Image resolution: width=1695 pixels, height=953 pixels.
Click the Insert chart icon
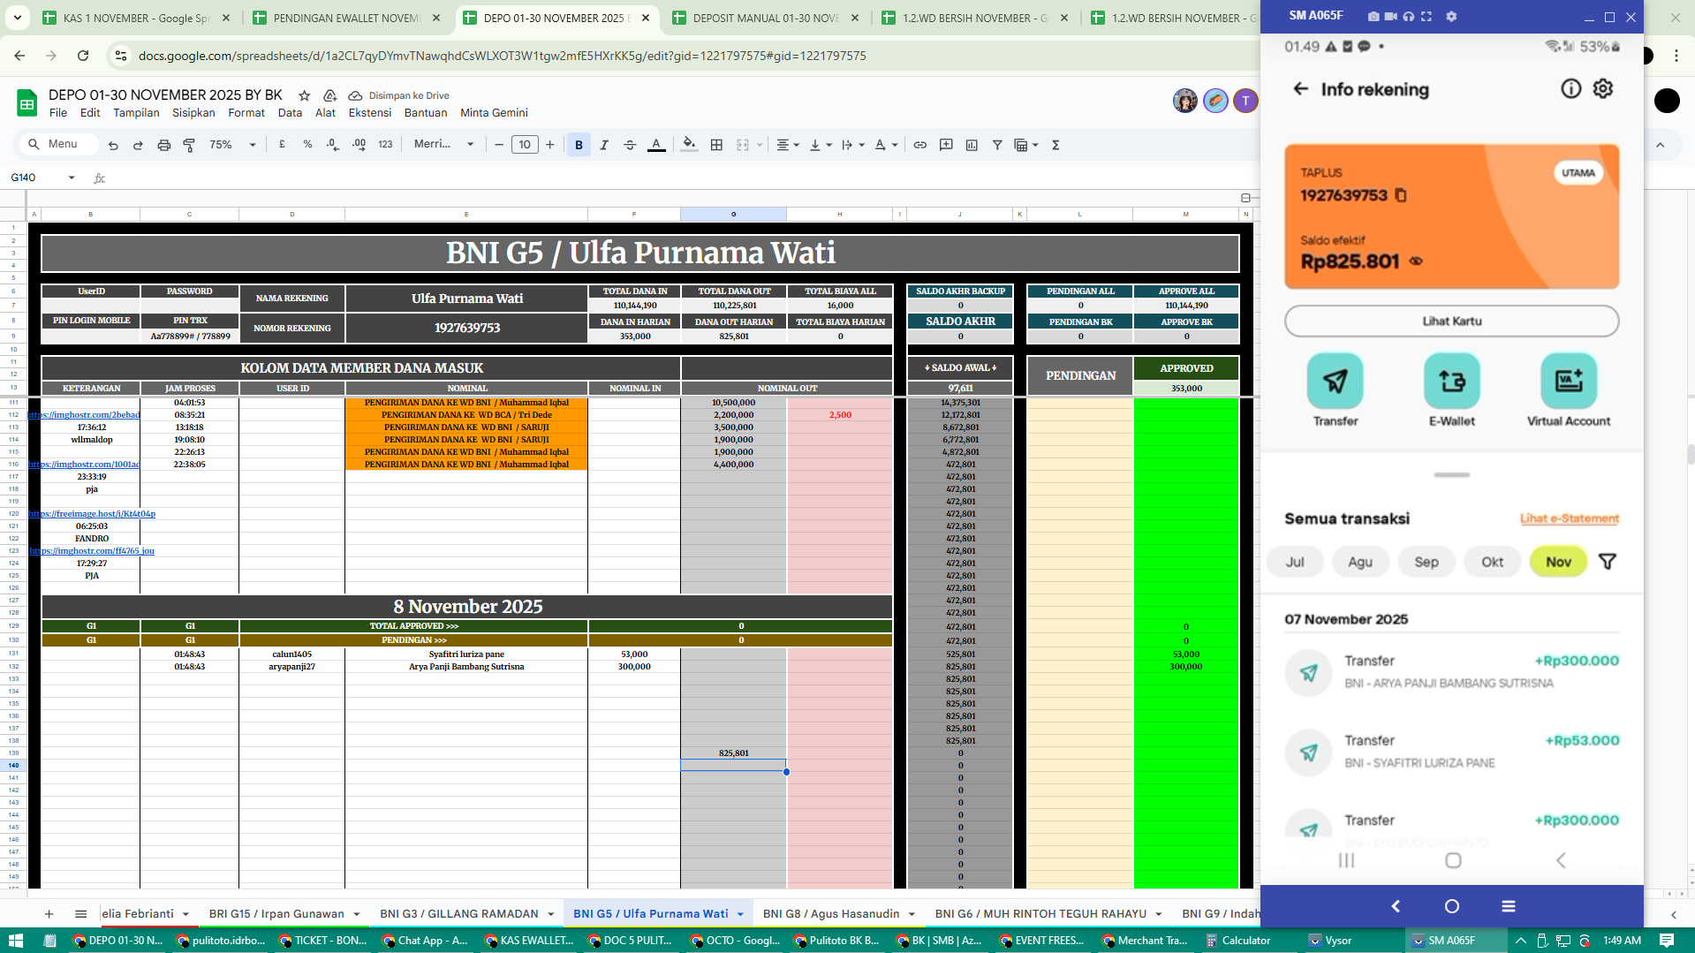[972, 145]
